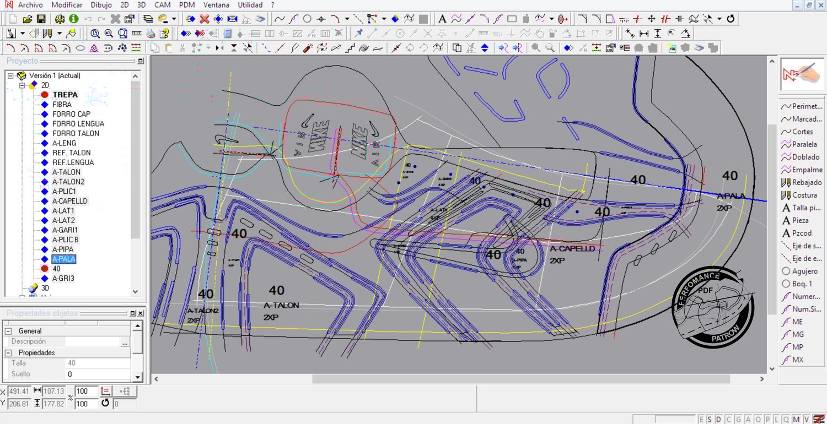The width and height of the screenshot is (827, 424).
Task: Click the Save floppy disk icon
Action: [x=41, y=19]
